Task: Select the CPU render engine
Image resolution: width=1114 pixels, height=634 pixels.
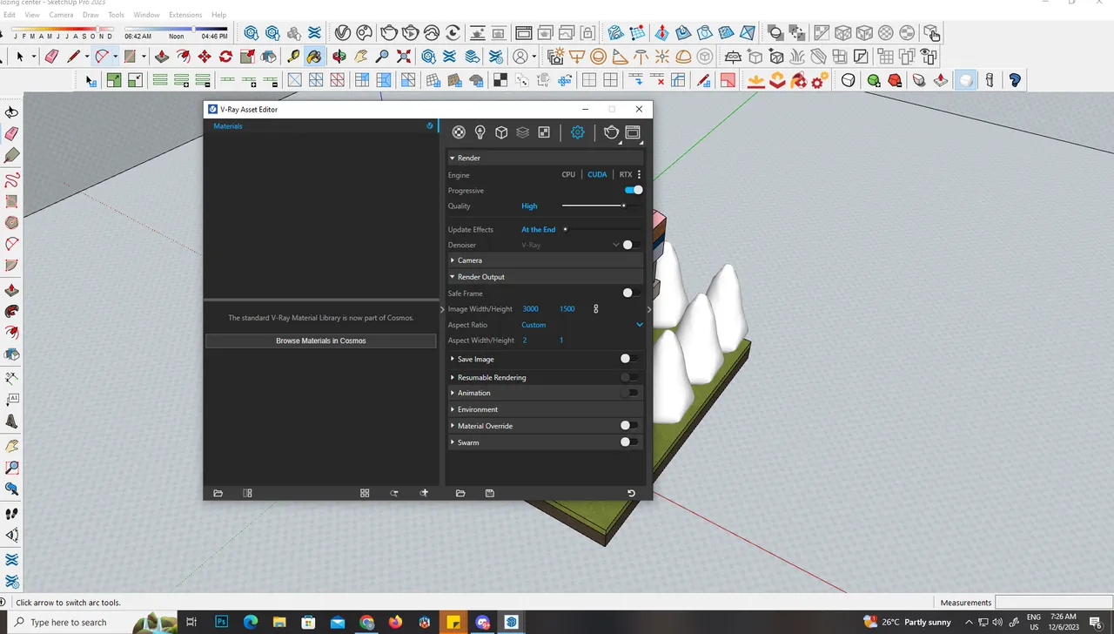Action: (568, 174)
